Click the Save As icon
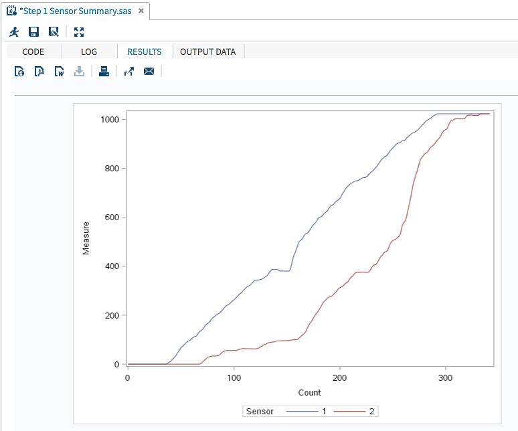This screenshot has height=431, width=518. click(x=54, y=32)
